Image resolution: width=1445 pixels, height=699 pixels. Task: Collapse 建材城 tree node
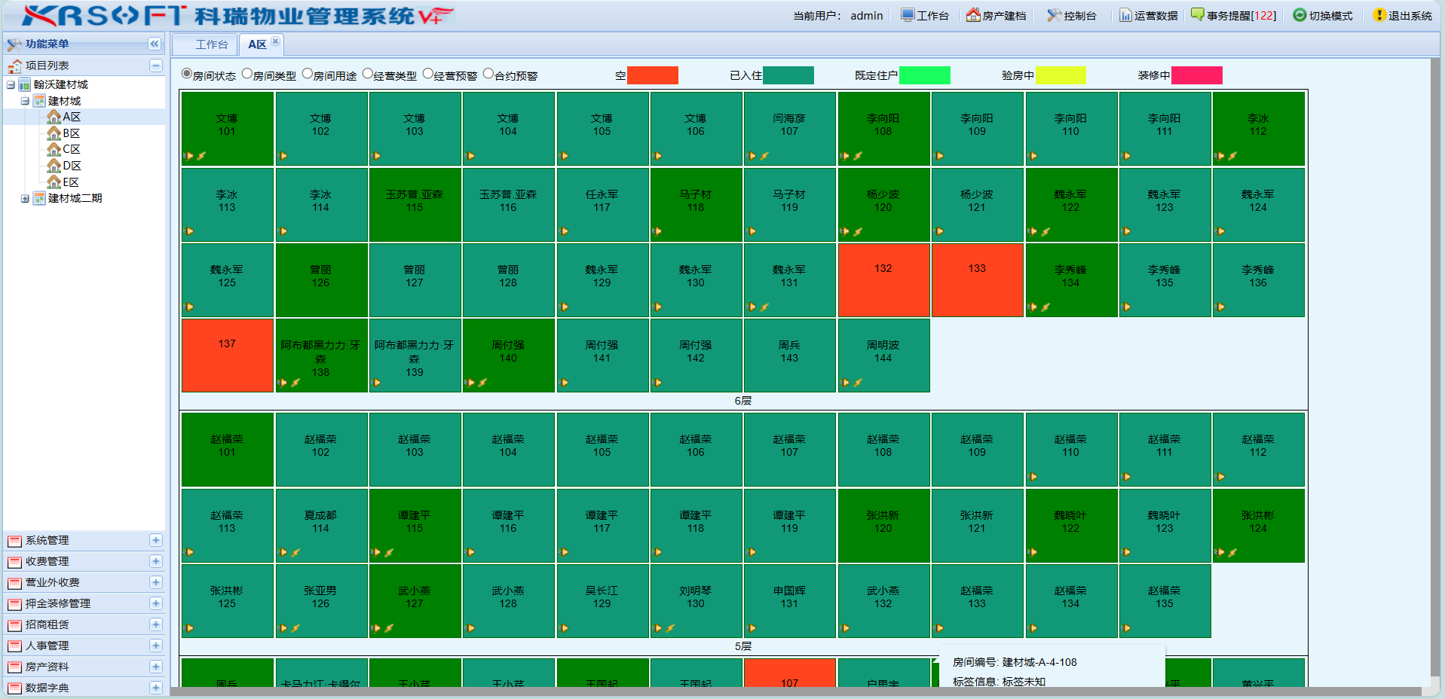click(25, 101)
